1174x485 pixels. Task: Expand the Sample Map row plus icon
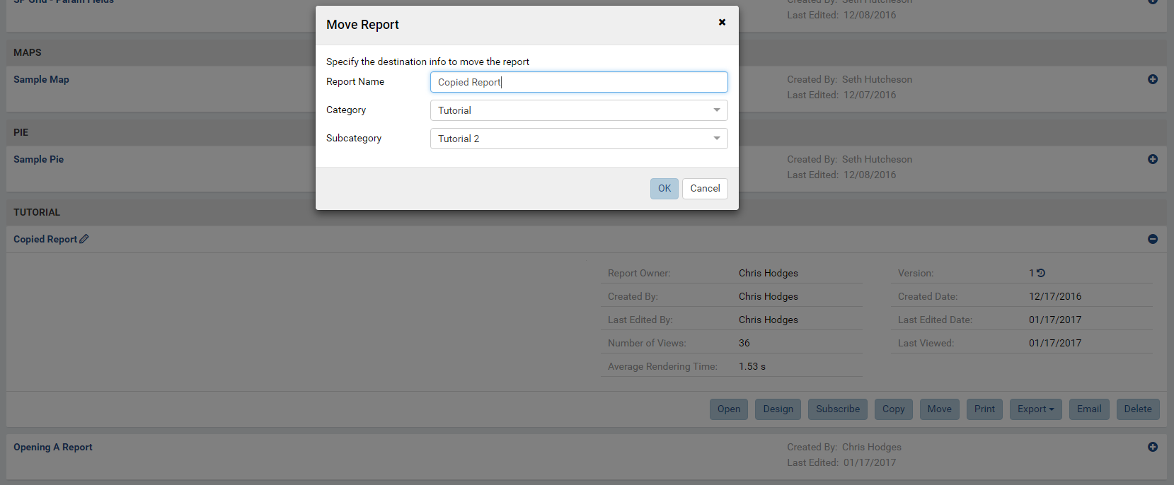1153,79
